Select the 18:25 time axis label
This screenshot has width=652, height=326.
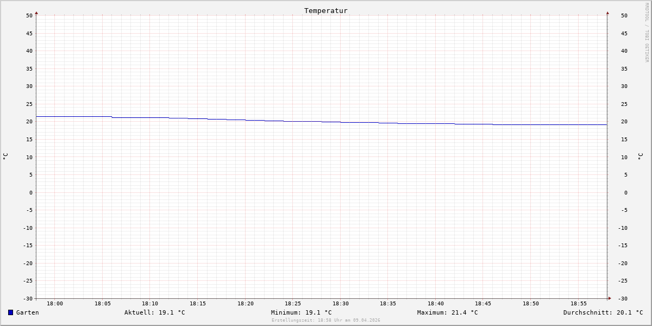[293, 303]
